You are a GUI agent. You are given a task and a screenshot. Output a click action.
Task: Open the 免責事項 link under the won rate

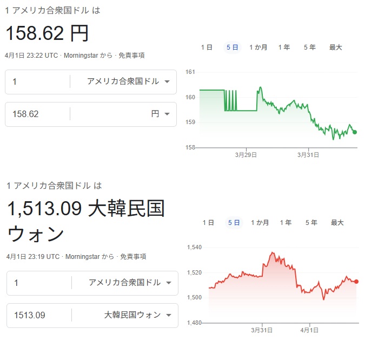(x=133, y=257)
